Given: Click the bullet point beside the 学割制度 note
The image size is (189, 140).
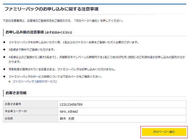Looking at the screenshot, I should click(x=4, y=69).
